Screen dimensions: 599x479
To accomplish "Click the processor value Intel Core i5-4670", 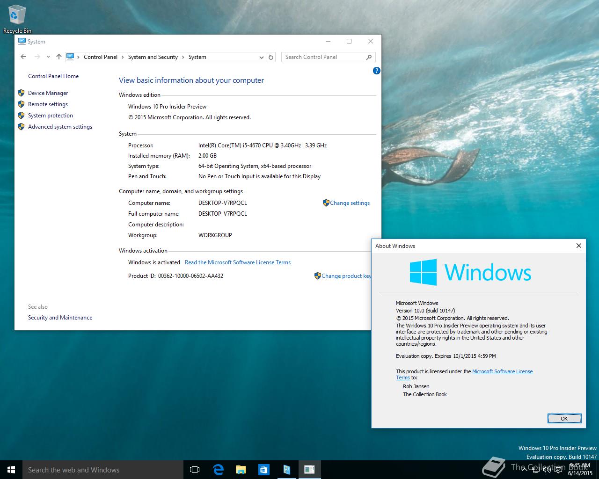I will tap(263, 145).
